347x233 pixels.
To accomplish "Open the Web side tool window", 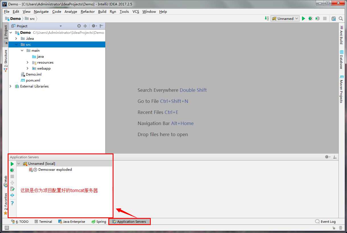I will (5, 181).
